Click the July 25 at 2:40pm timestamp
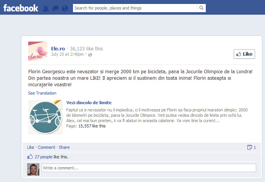 pos(68,54)
